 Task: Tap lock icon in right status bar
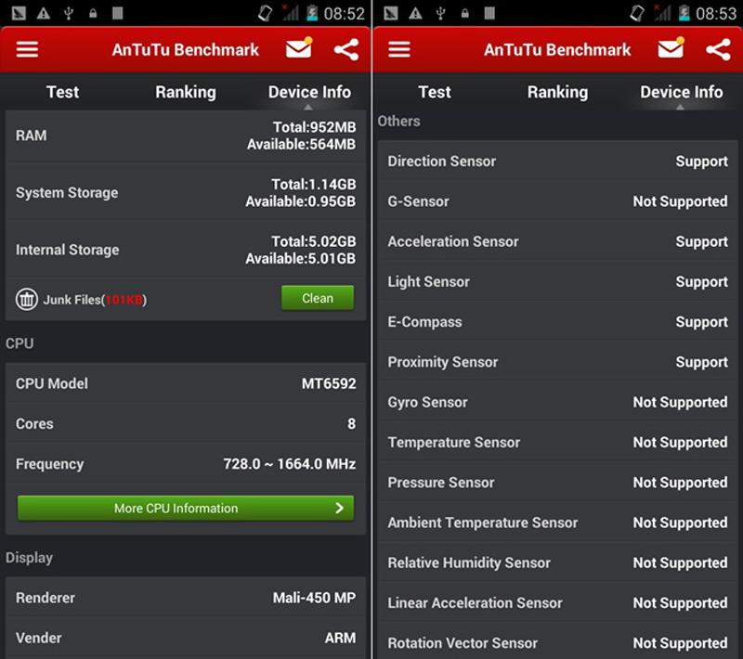coord(465,13)
